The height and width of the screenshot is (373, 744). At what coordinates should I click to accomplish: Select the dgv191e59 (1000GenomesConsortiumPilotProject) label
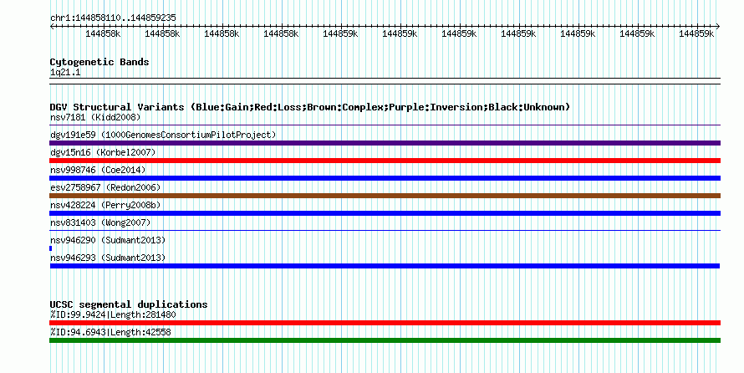(x=163, y=135)
